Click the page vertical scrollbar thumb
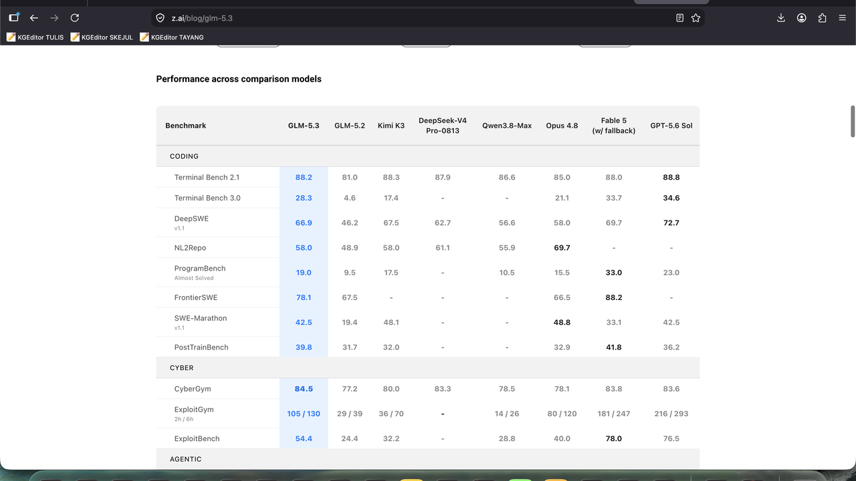 853,121
